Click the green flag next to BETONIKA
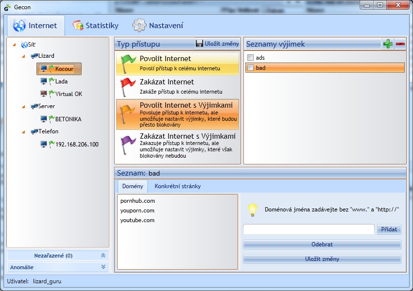The width and height of the screenshot is (413, 291). [x=52, y=119]
